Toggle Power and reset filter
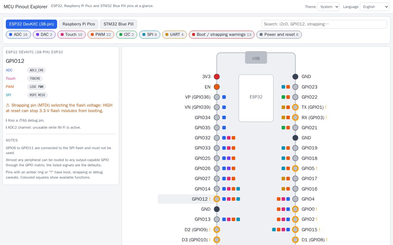The image size is (393, 245). (x=279, y=35)
